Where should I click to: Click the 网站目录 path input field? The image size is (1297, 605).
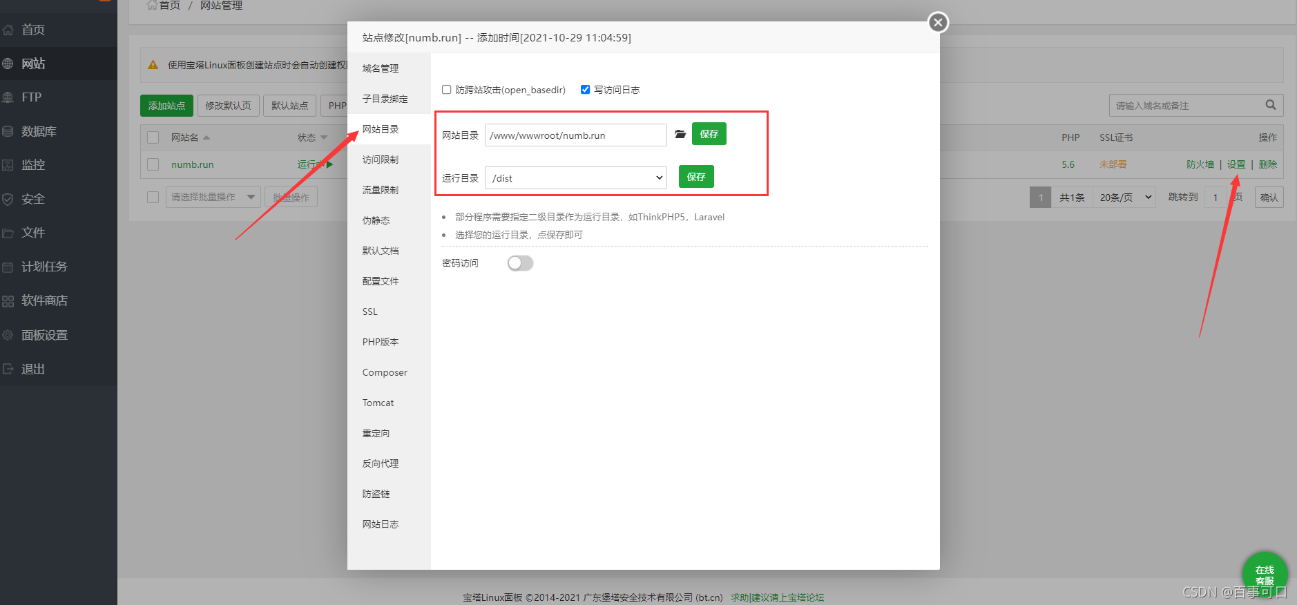coord(576,135)
